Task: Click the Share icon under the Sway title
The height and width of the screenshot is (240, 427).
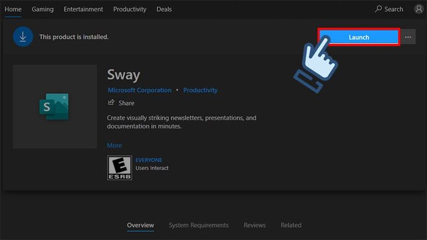Action: tap(111, 102)
